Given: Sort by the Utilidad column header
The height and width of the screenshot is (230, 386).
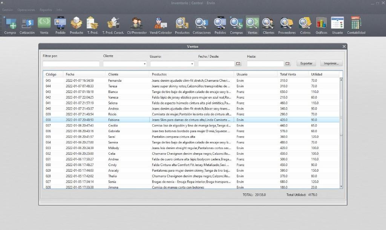Looking at the screenshot, I should [324, 74].
